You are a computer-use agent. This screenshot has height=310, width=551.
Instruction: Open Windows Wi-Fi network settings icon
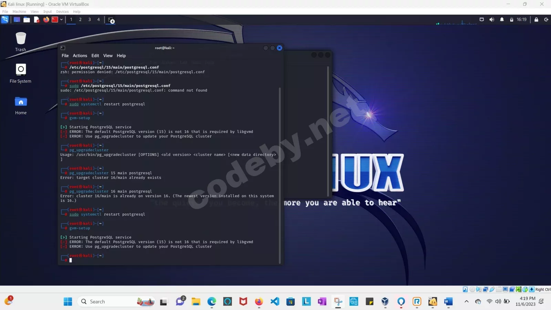point(489,301)
